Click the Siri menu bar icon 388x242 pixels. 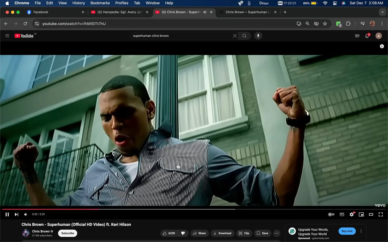tap(344, 3)
